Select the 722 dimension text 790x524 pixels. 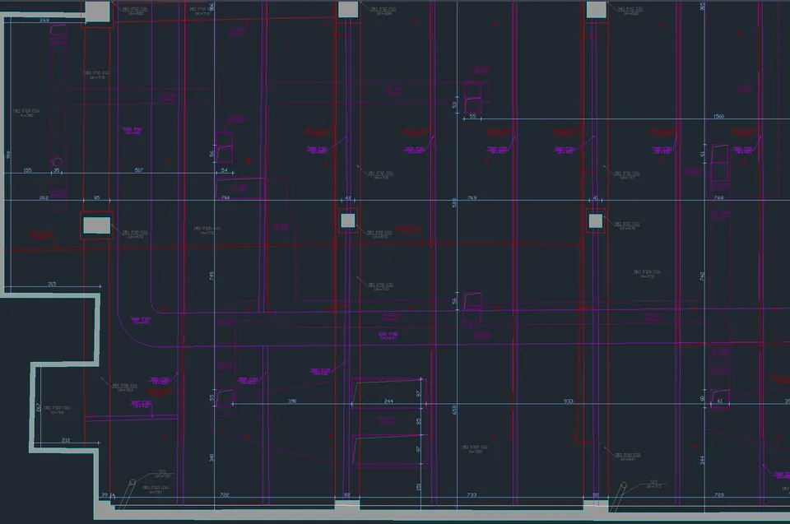click(225, 494)
